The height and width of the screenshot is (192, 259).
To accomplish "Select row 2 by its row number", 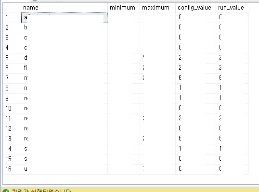I will [12, 27].
